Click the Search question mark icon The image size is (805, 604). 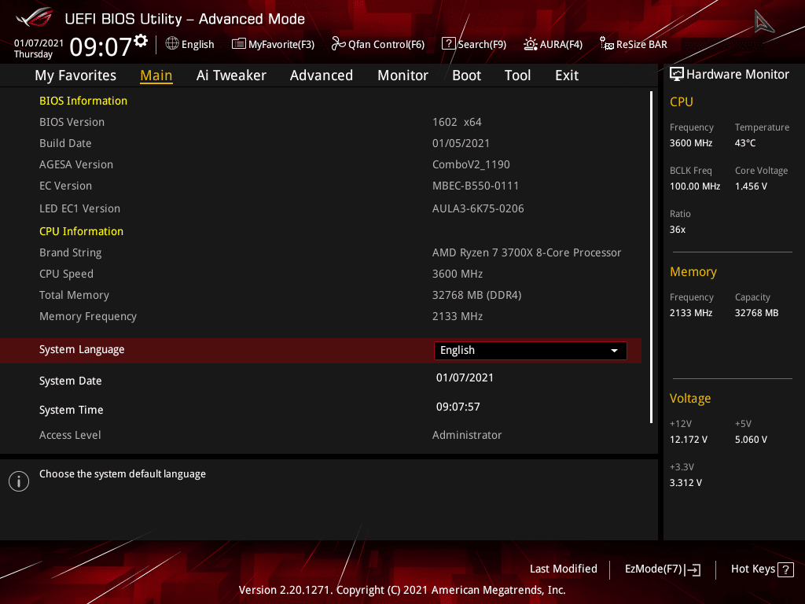[448, 44]
